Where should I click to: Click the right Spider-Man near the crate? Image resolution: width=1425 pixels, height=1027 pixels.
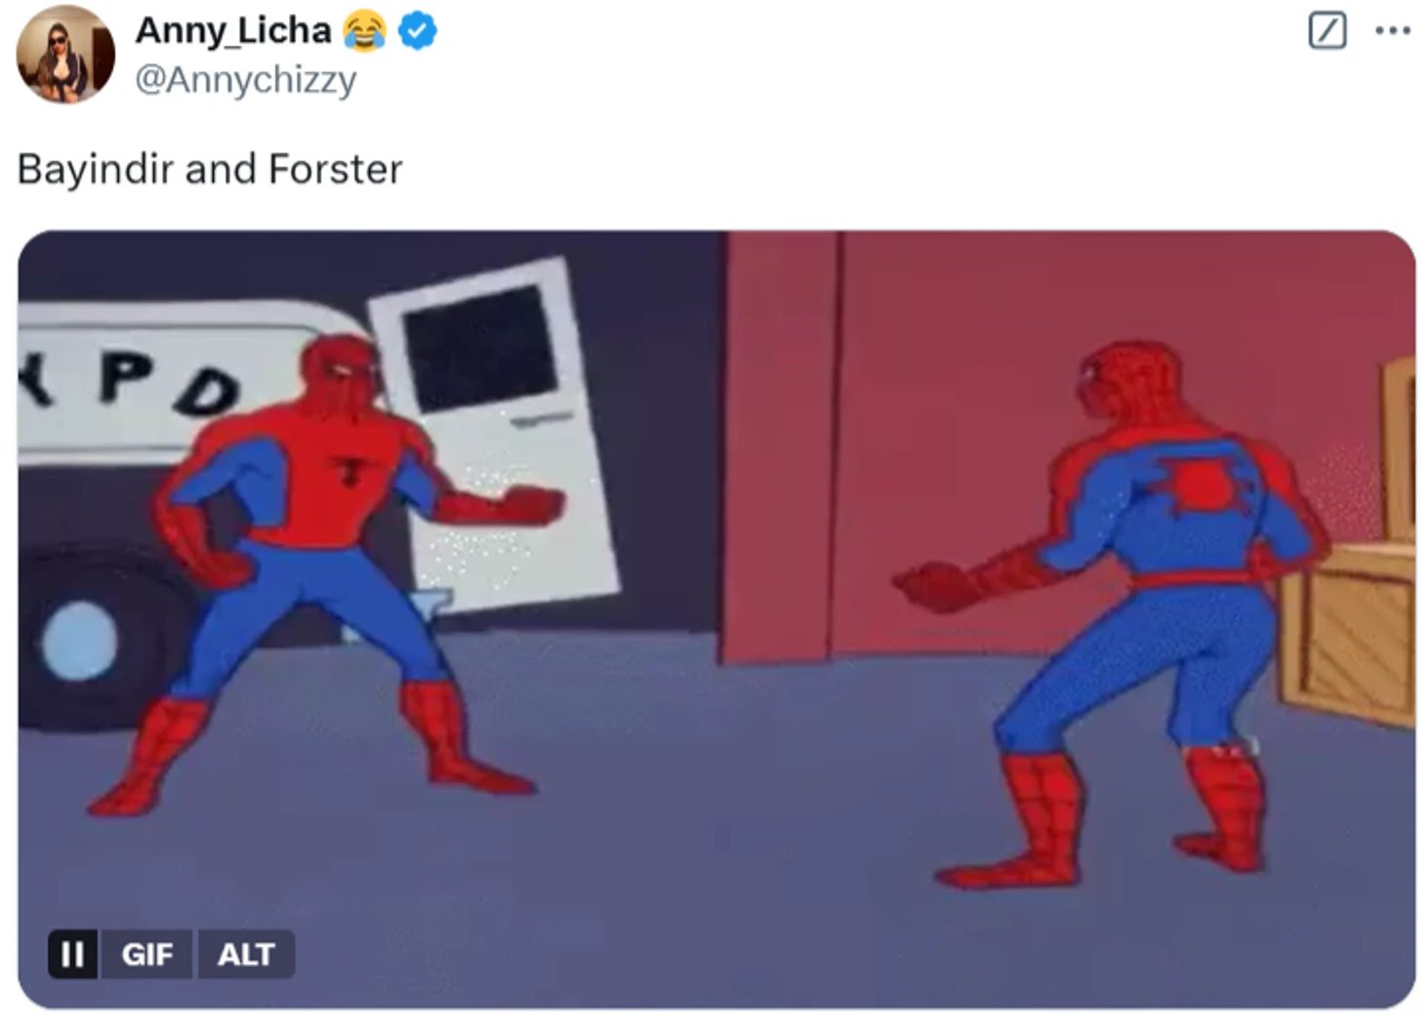pyautogui.click(x=1111, y=615)
